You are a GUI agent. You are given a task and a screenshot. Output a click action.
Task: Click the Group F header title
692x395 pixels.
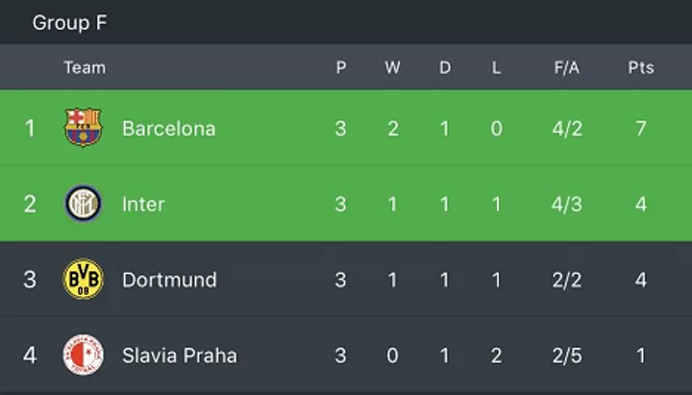(x=70, y=22)
